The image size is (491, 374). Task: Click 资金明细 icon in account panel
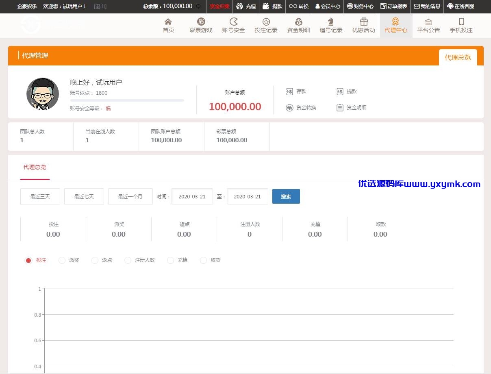(x=340, y=108)
